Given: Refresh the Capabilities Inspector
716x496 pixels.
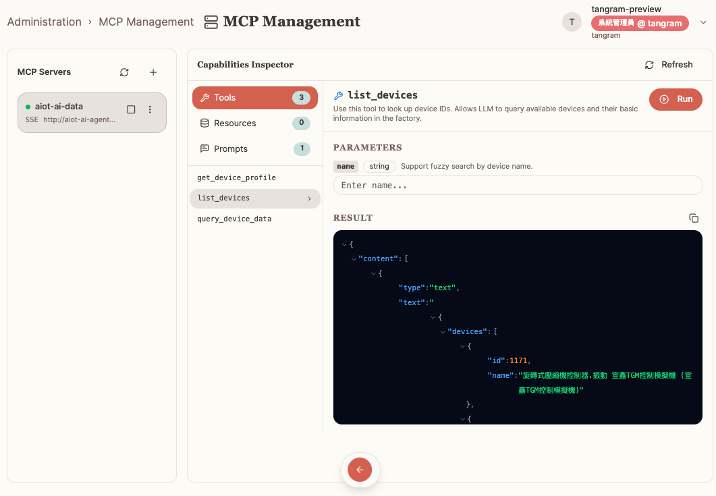Looking at the screenshot, I should 669,65.
